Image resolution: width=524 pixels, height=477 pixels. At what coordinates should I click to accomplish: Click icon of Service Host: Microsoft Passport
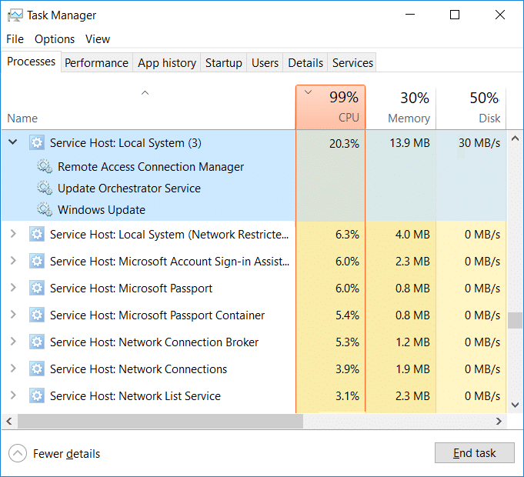(x=37, y=289)
